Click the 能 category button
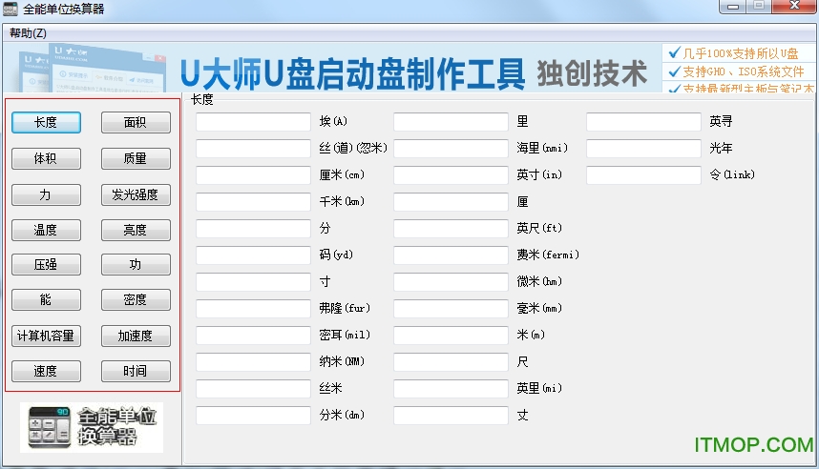 click(46, 300)
